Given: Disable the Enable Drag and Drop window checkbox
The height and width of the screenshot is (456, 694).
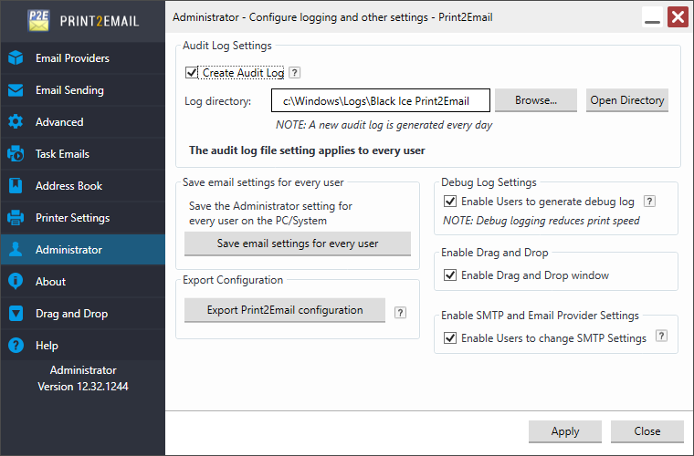Looking at the screenshot, I should (450, 275).
